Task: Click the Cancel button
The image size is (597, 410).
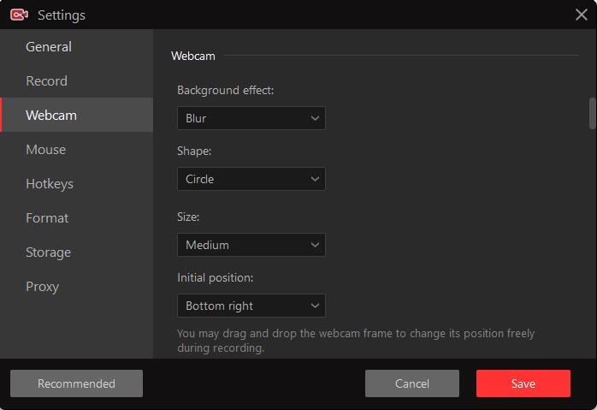Action: (x=411, y=383)
